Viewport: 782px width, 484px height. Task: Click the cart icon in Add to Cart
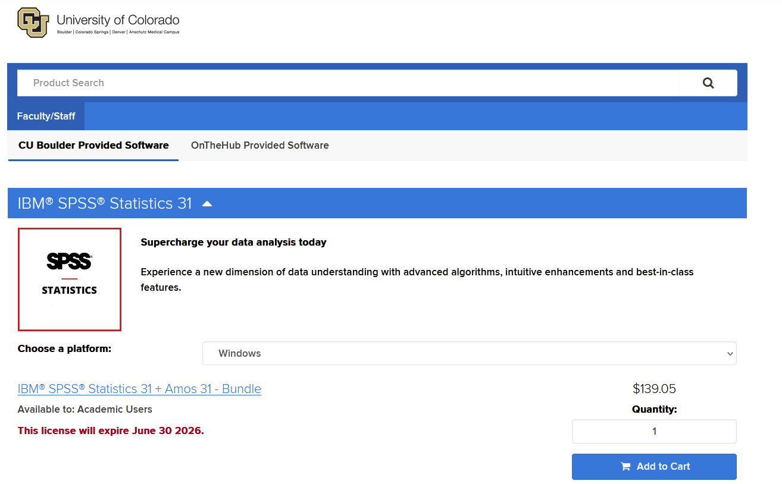[625, 467]
